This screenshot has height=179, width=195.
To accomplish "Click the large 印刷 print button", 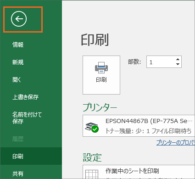I will point(101,75).
